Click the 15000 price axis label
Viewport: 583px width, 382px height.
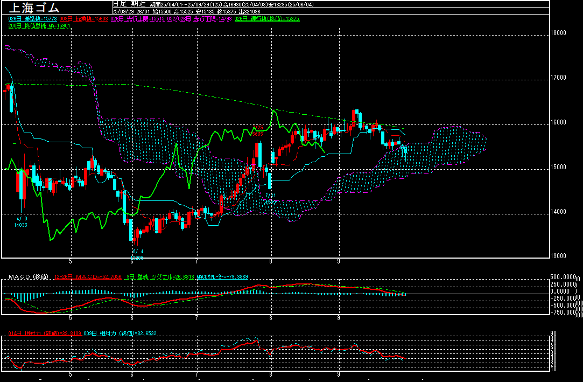[x=559, y=167]
